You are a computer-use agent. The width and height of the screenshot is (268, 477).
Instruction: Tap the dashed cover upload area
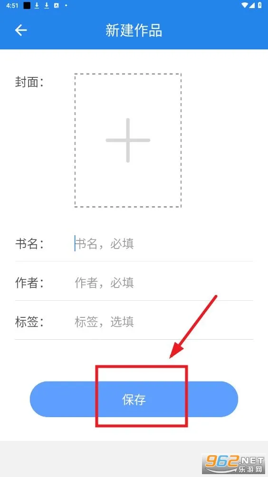coord(128,140)
